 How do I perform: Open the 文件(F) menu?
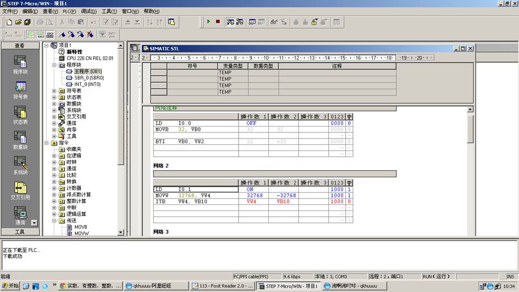(10, 11)
